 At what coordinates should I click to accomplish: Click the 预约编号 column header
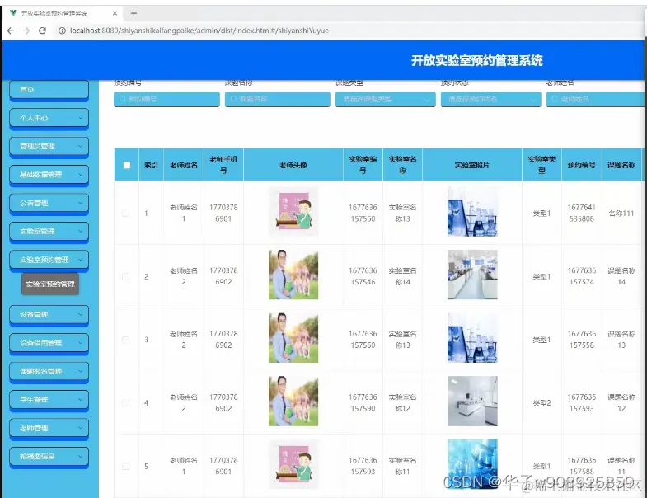581,165
